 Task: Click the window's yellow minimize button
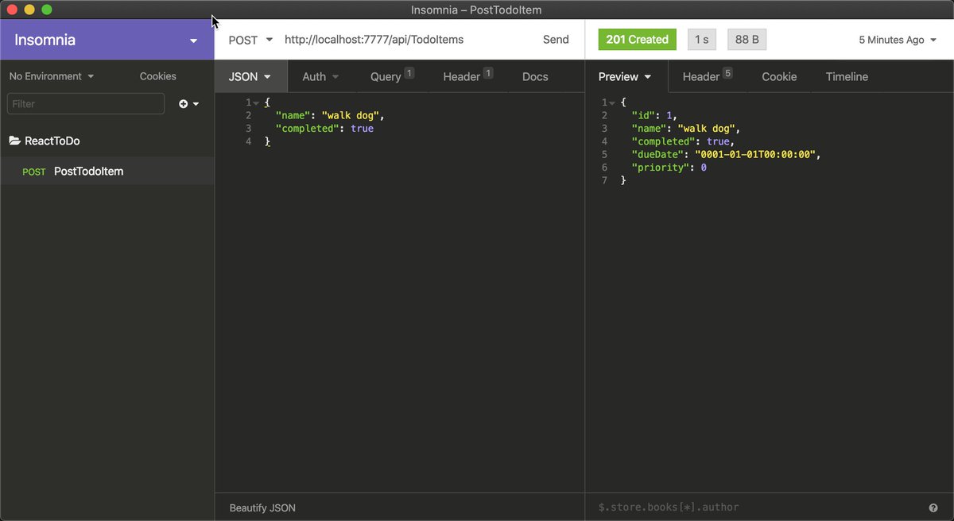(29, 10)
